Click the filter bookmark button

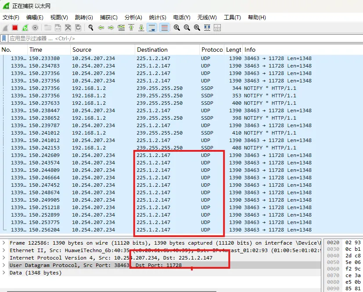pyautogui.click(x=4, y=39)
